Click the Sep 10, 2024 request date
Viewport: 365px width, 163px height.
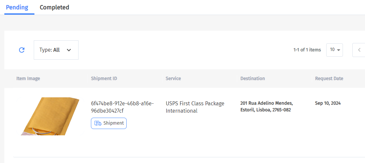(x=328, y=103)
